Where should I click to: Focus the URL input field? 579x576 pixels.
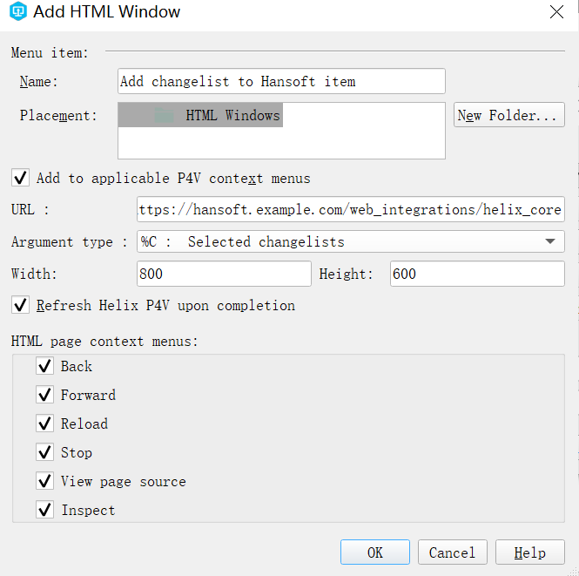coord(350,210)
